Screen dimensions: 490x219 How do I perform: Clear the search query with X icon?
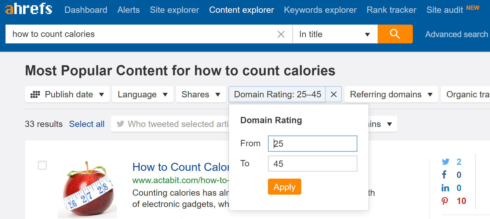click(281, 34)
